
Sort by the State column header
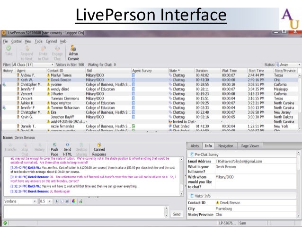(x=181, y=71)
